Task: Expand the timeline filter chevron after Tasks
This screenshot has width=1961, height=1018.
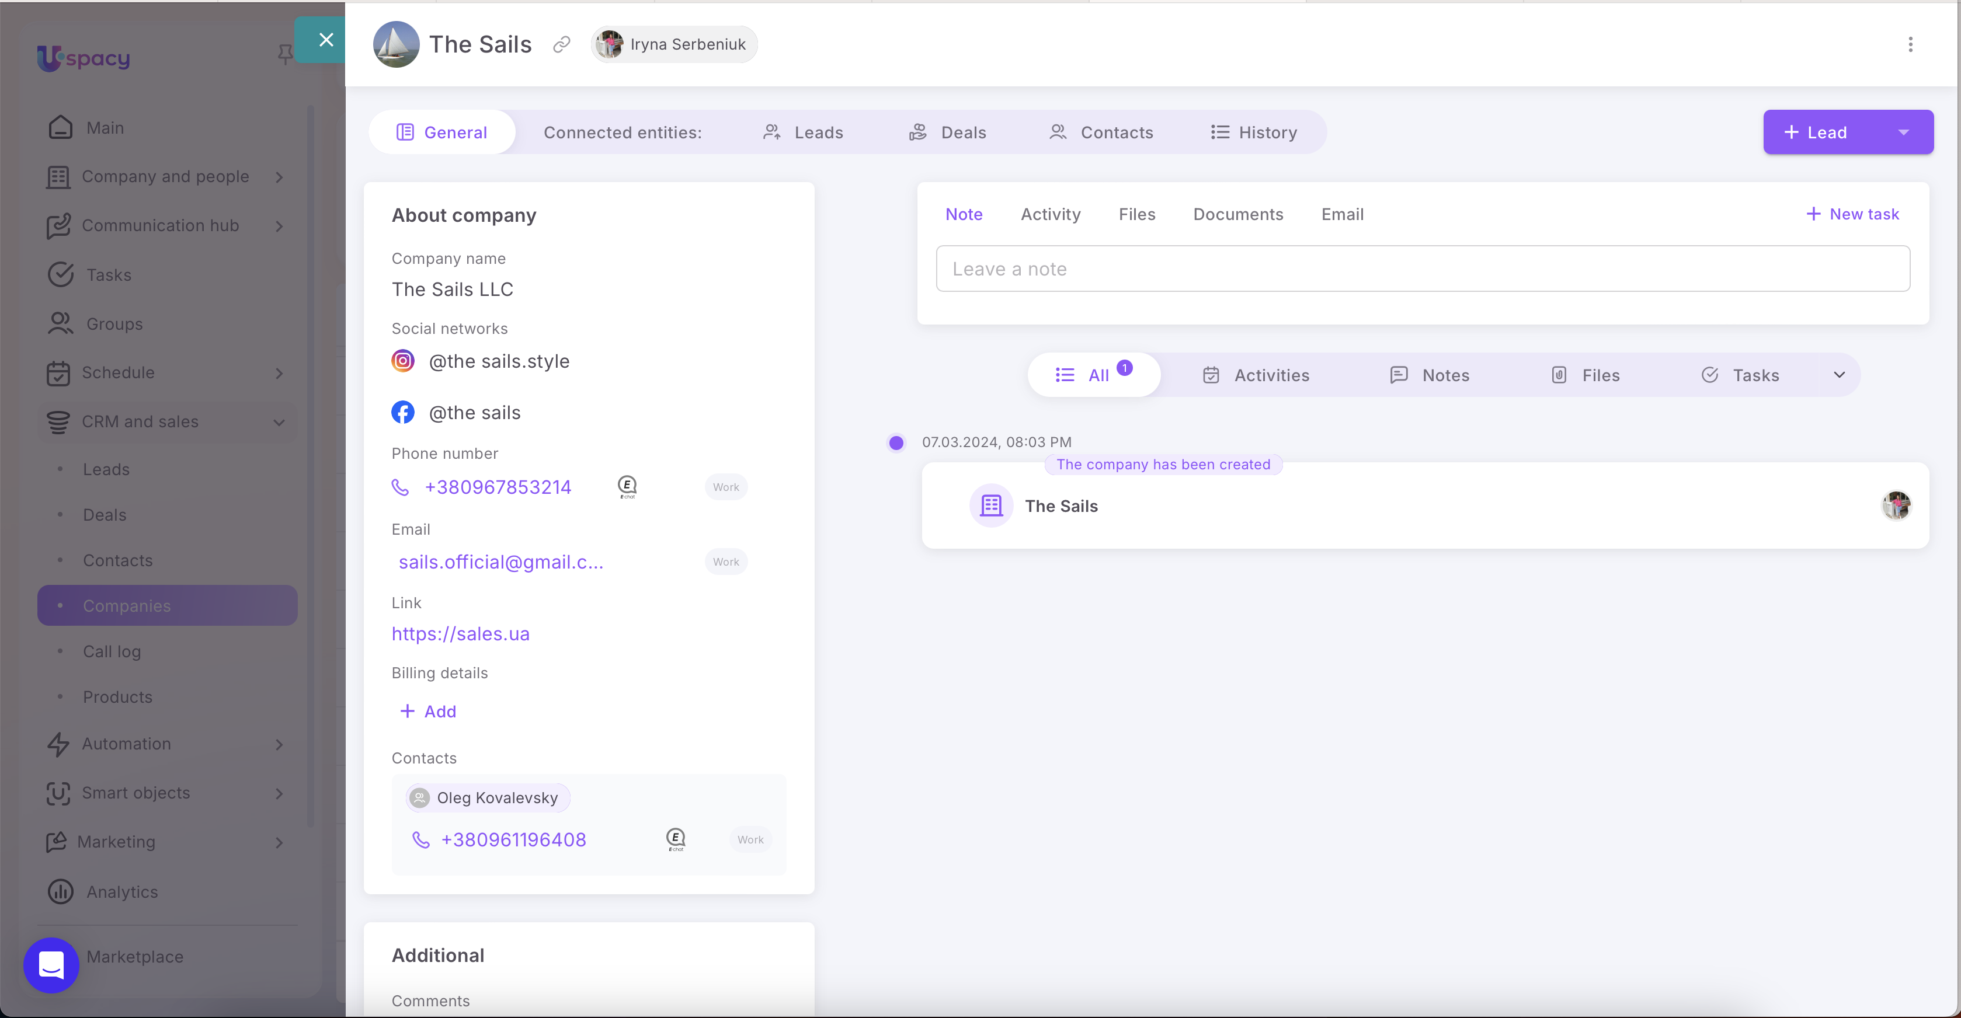Action: [1838, 375]
